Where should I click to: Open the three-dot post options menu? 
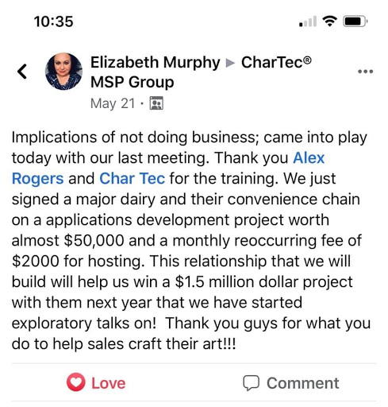(365, 72)
